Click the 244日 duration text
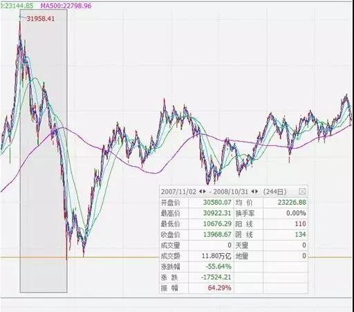This screenshot has width=354, height=312. point(274,192)
